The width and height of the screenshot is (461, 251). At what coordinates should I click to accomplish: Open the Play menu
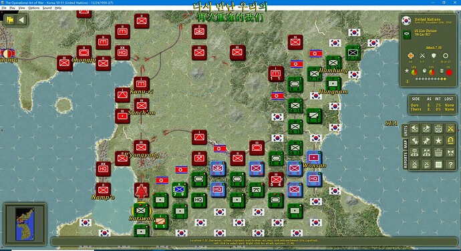point(12,8)
